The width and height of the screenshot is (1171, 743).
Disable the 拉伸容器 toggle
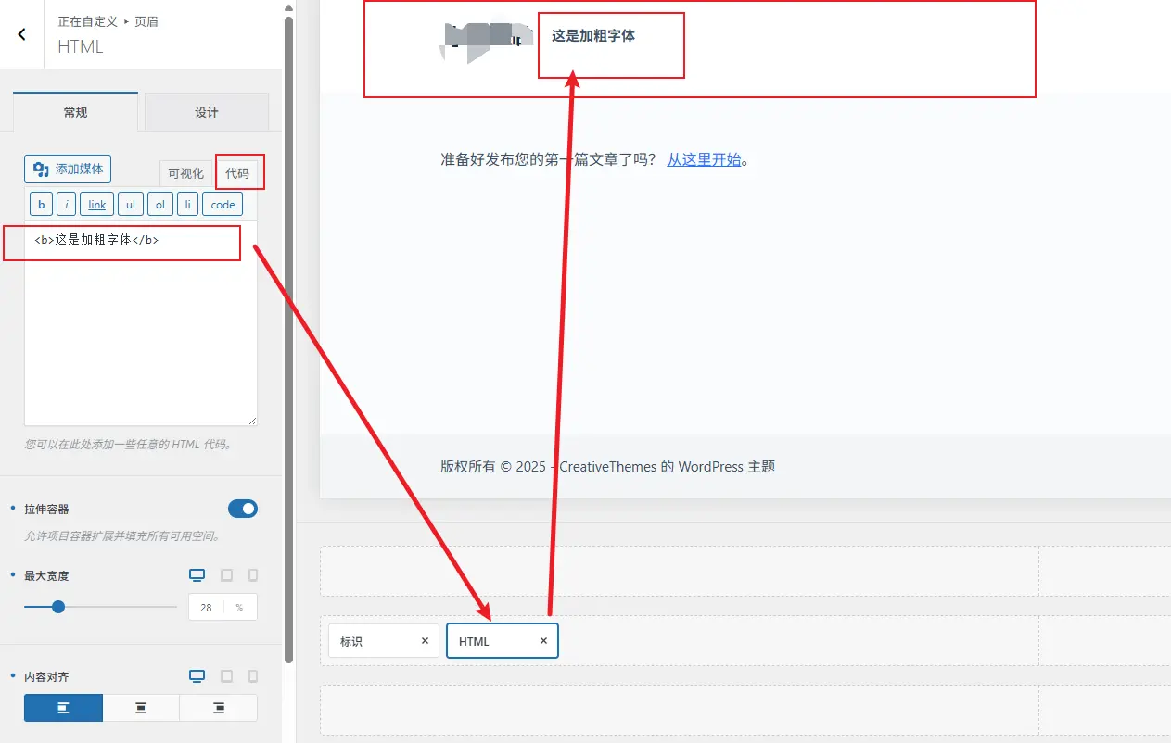[242, 508]
